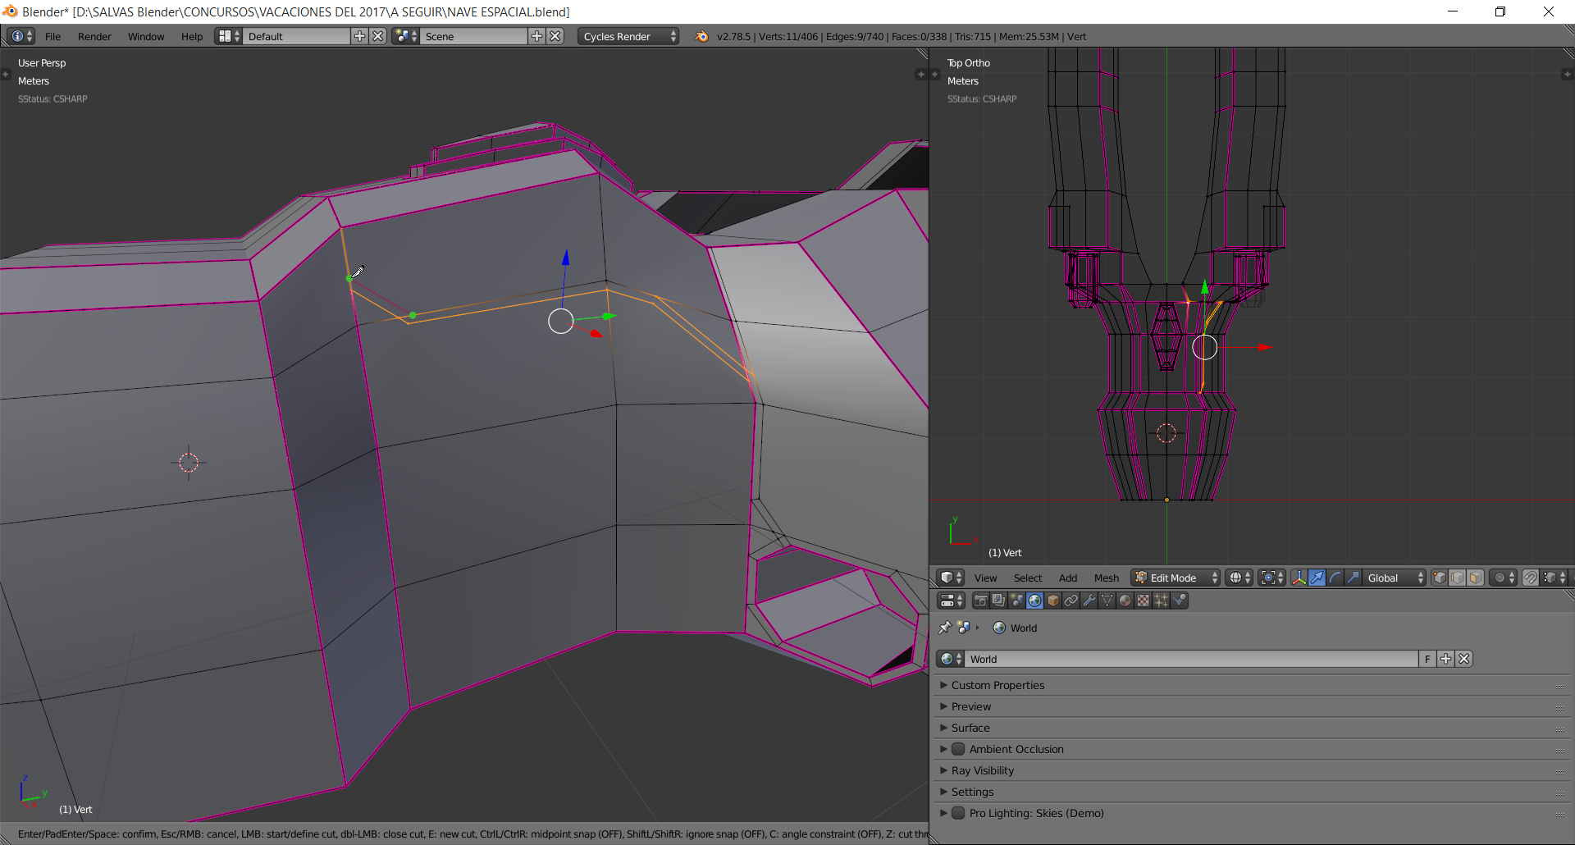Switch to face select mode
Screen dimensions: 1575x845
1476,578
